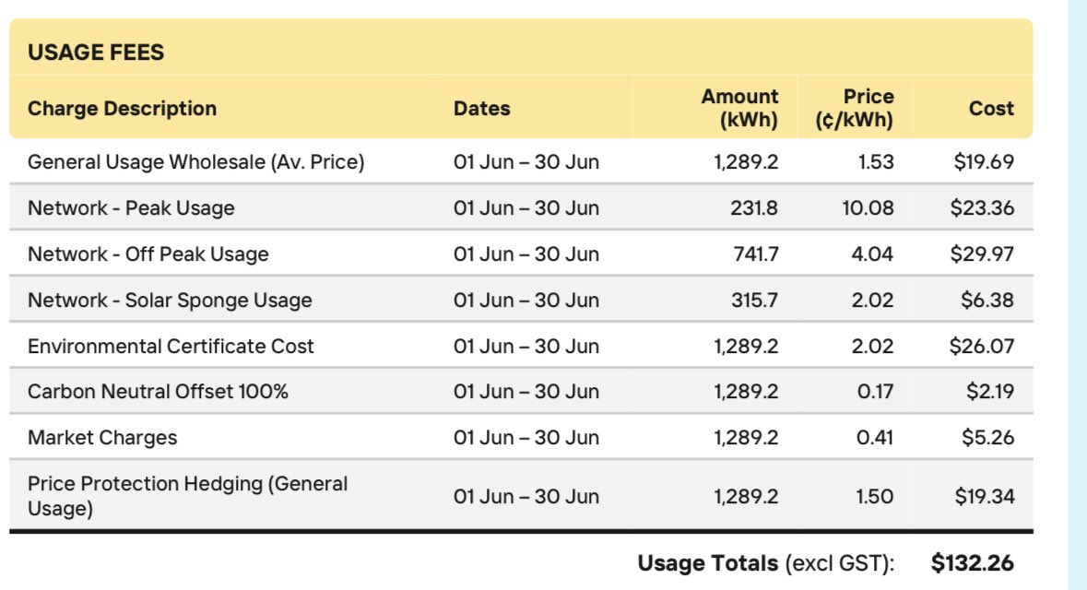The height and width of the screenshot is (590, 1087).
Task: Click the $6.38 cost value
Action: pos(987,301)
